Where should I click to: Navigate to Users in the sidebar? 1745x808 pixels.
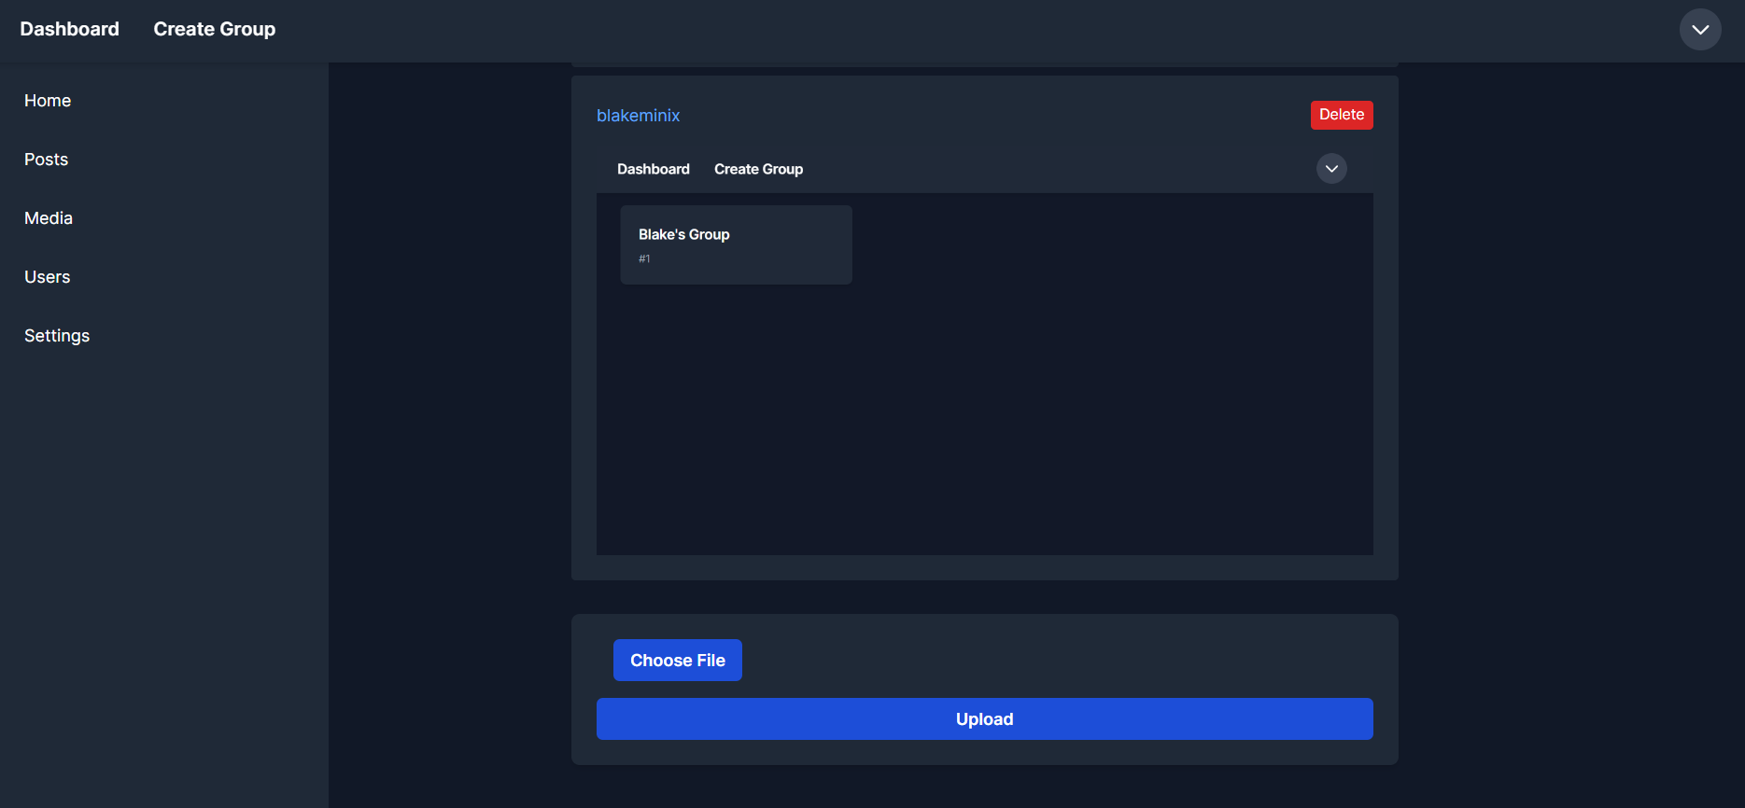tap(47, 277)
